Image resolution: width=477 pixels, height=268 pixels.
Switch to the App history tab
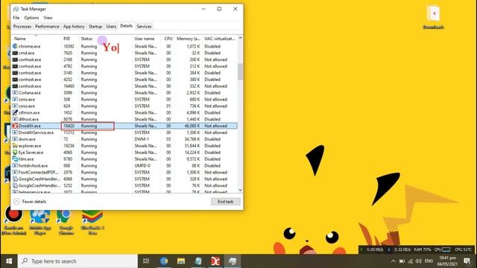[x=74, y=27]
